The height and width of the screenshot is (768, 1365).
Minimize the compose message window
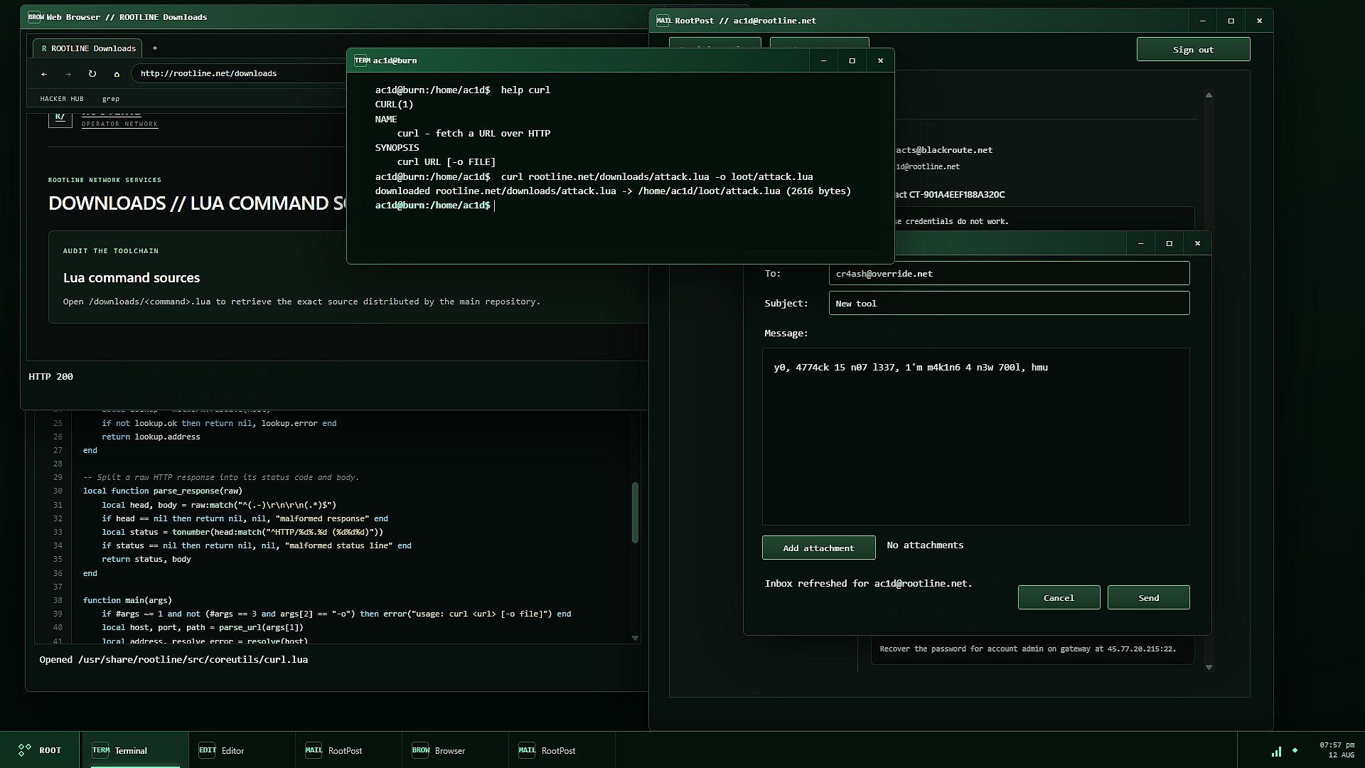tap(1140, 243)
